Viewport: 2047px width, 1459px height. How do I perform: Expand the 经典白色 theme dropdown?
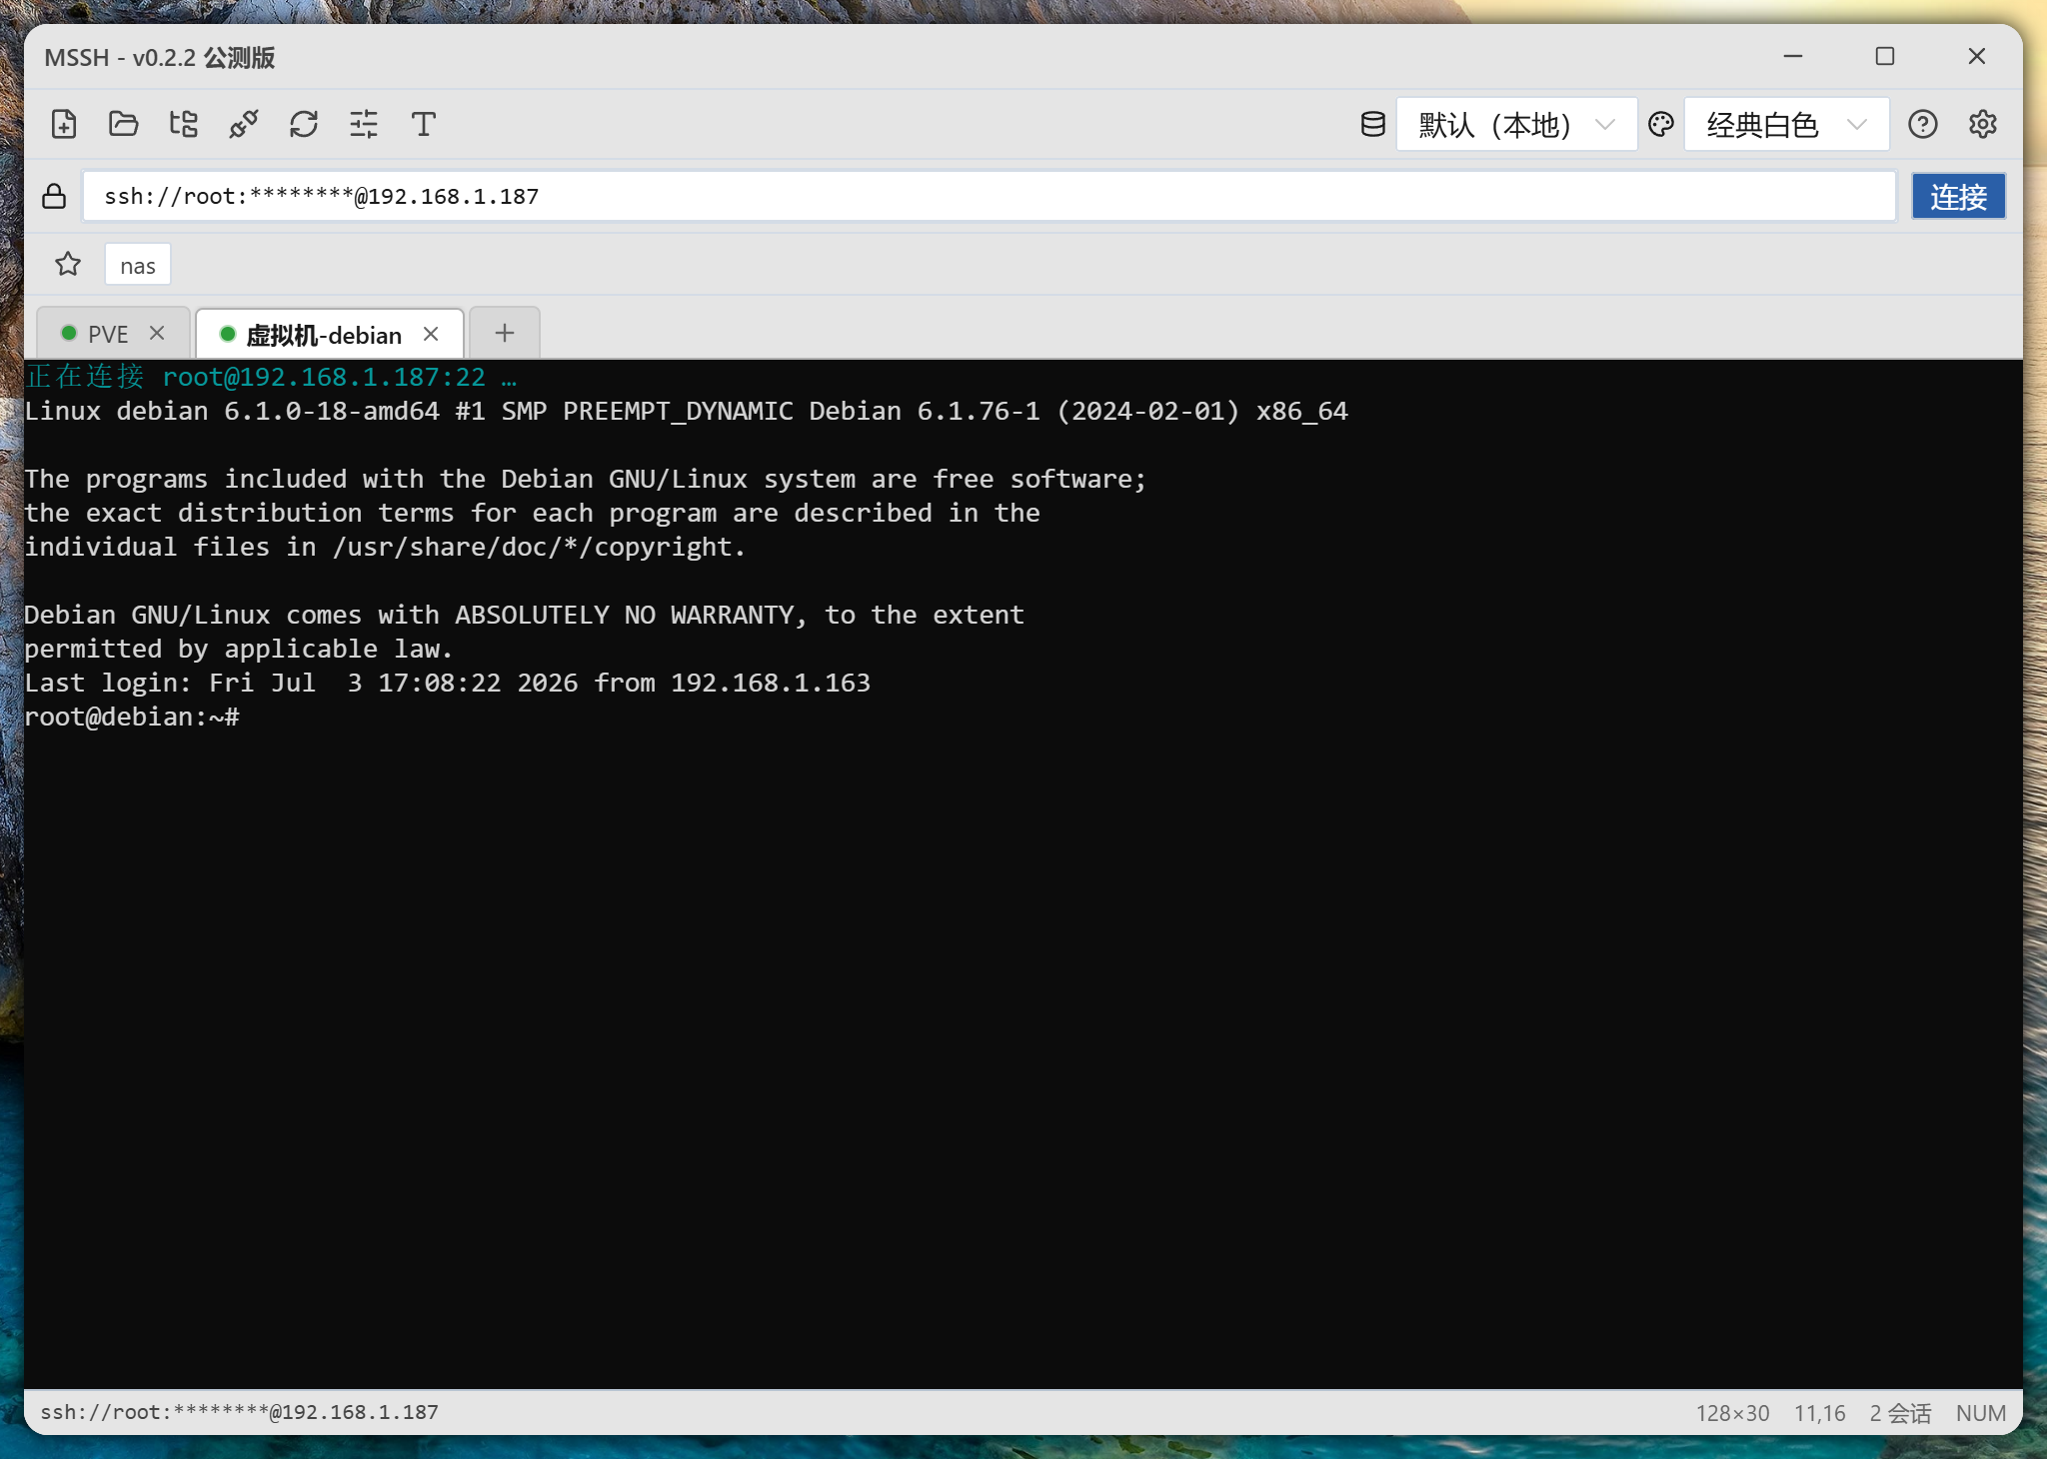coord(1786,124)
